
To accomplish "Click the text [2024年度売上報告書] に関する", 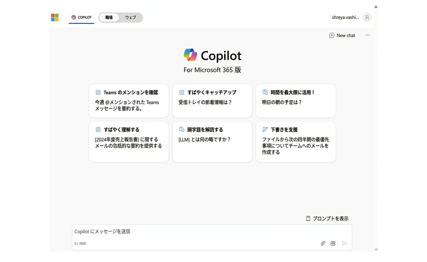I will 126,140.
